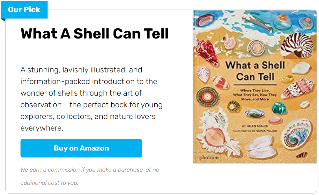Select the Our Pick ribbon badge

(24, 10)
